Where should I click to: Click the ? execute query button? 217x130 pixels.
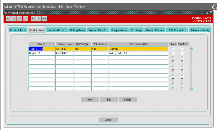(39, 18)
